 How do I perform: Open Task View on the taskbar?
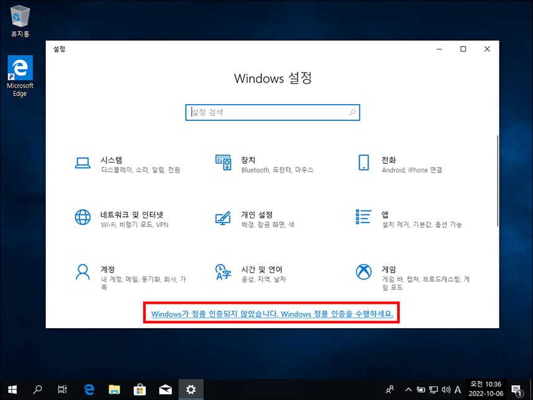coord(62,389)
